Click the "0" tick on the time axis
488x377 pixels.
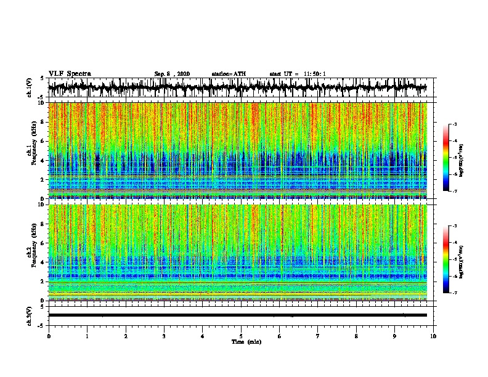click(49, 336)
